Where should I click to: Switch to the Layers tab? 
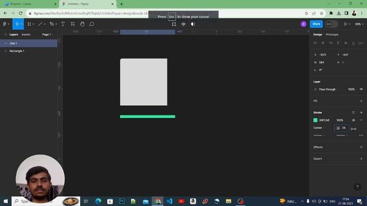(14, 34)
